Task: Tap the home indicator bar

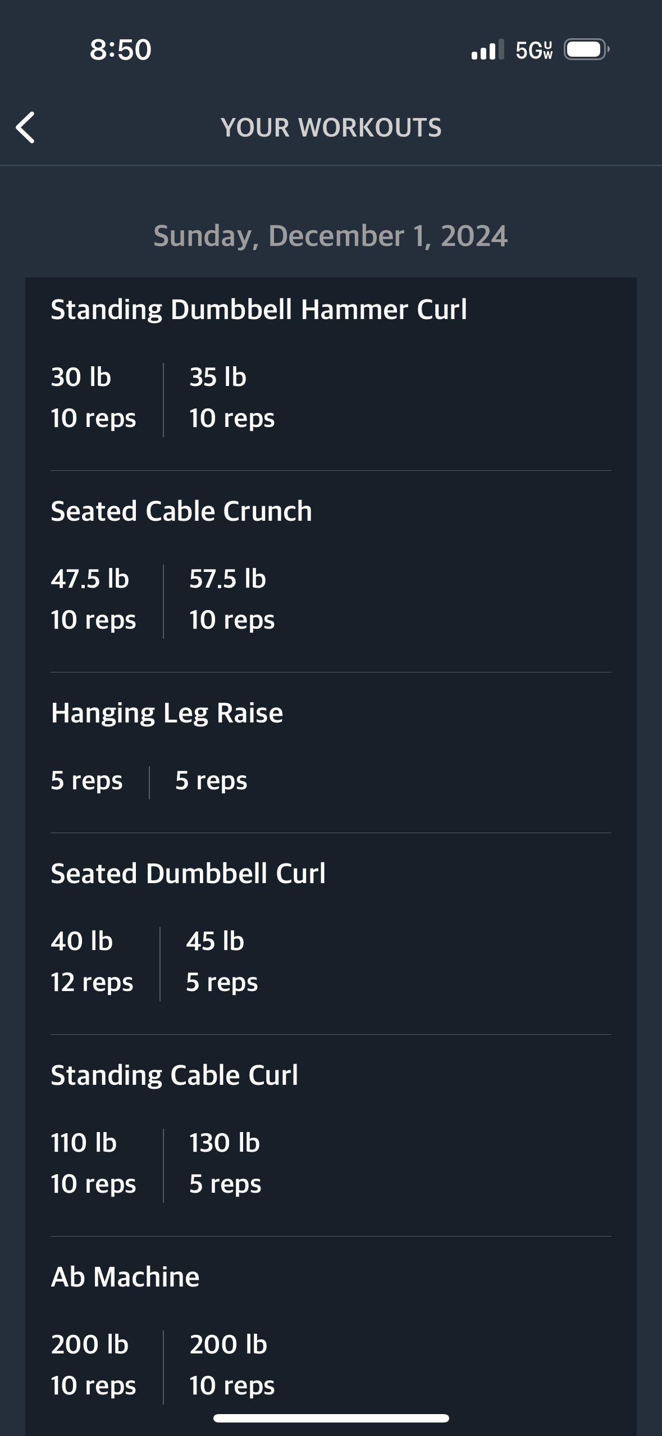Action: pos(331,1418)
